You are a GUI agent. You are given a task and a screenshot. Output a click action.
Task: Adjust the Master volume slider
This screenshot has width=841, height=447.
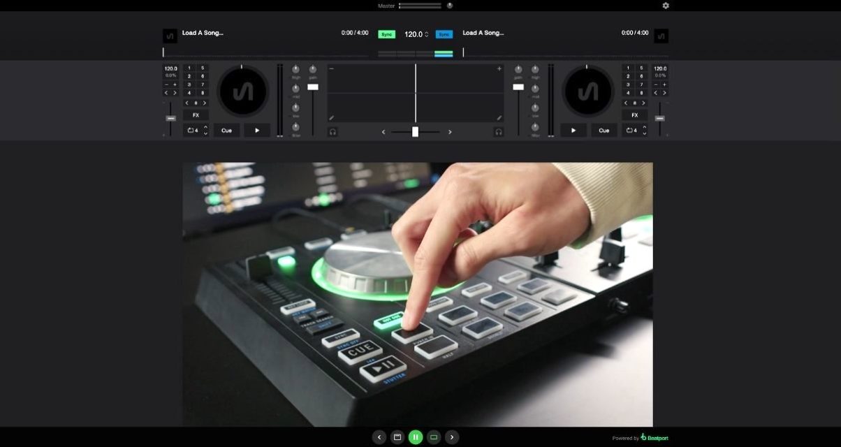pos(419,6)
